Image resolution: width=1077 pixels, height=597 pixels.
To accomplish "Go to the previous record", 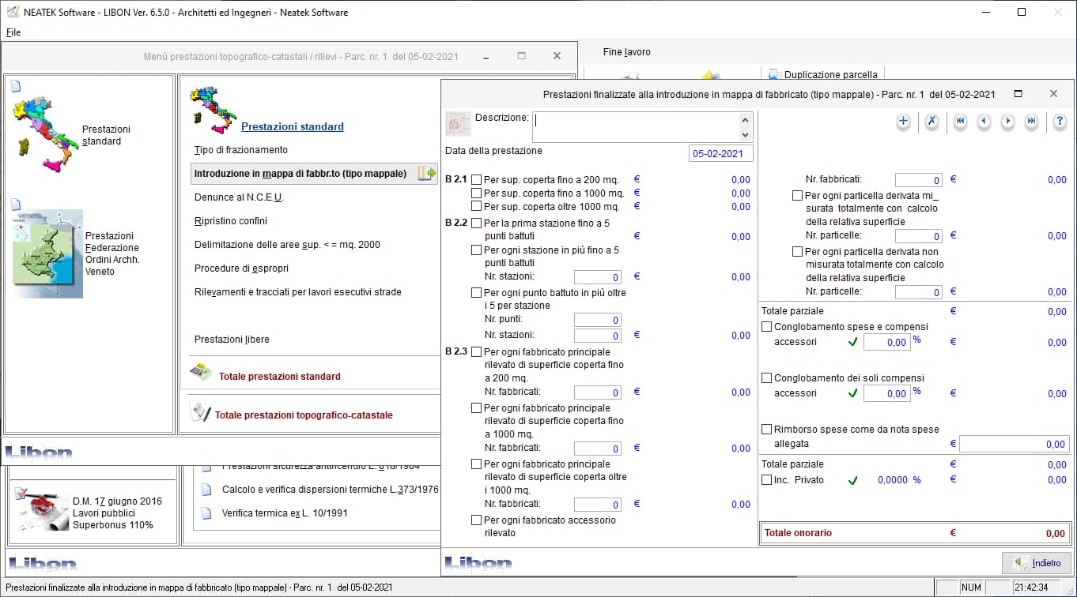I will tap(984, 122).
